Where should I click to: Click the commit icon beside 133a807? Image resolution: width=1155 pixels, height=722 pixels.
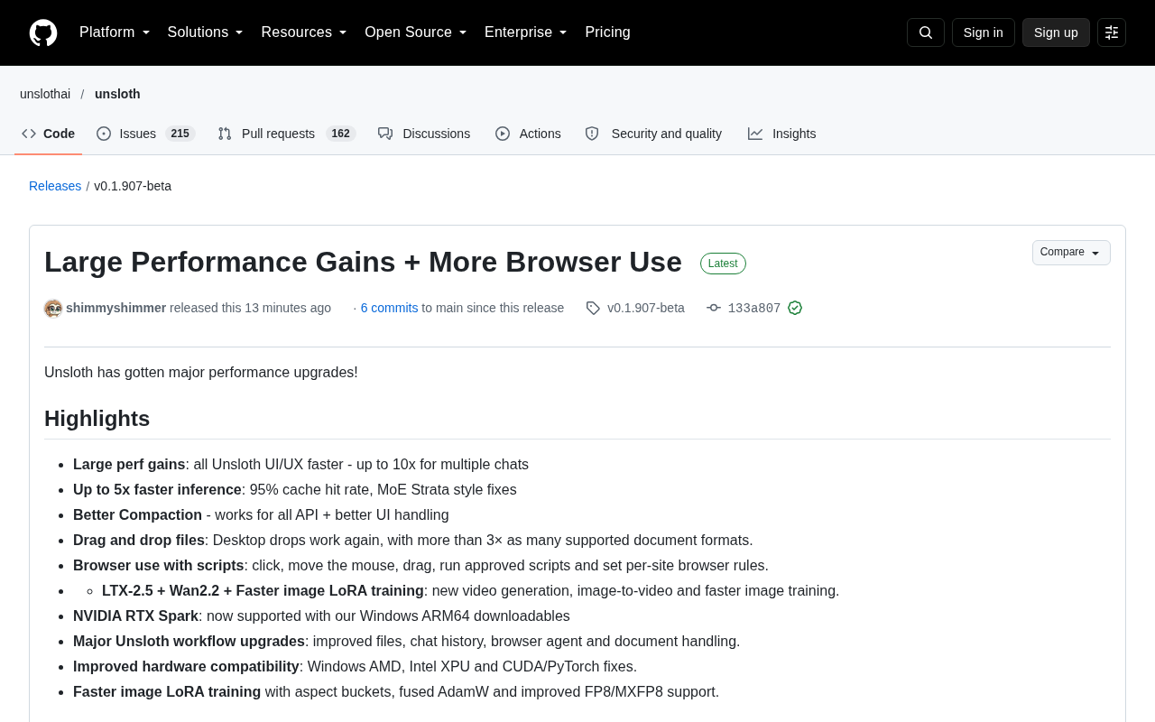click(x=714, y=308)
